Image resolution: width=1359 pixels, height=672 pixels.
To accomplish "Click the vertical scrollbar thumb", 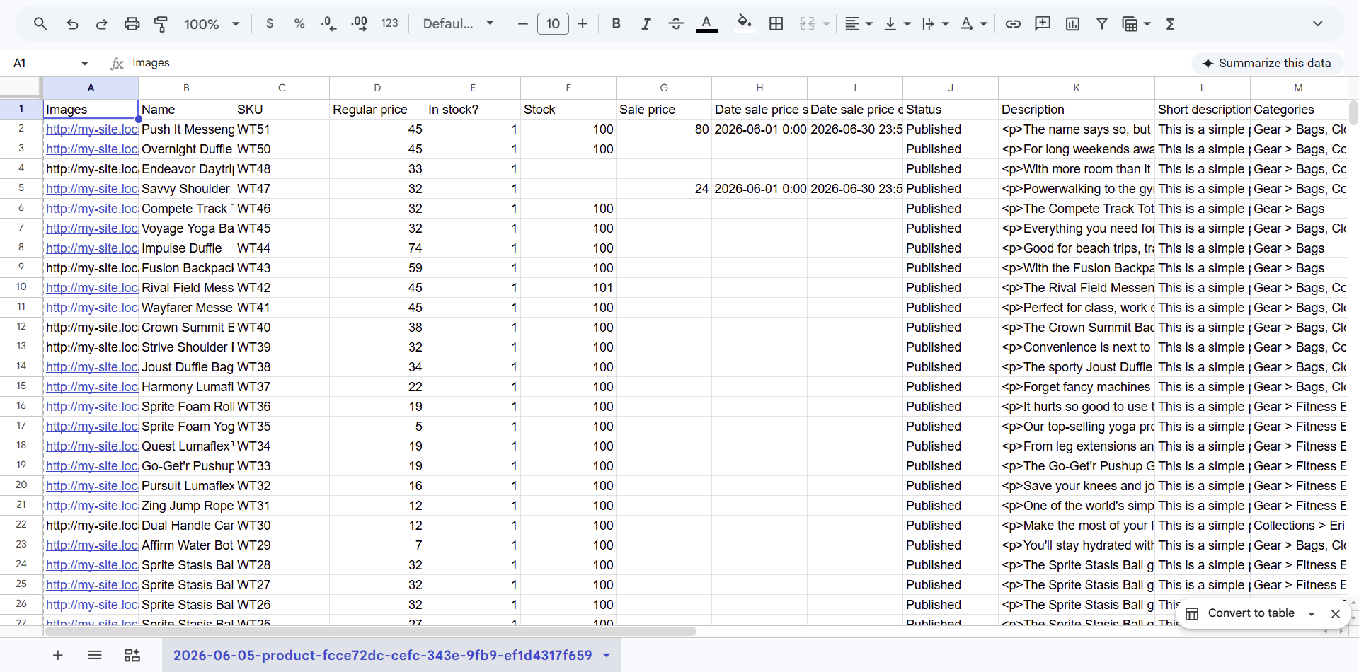I will [1353, 112].
